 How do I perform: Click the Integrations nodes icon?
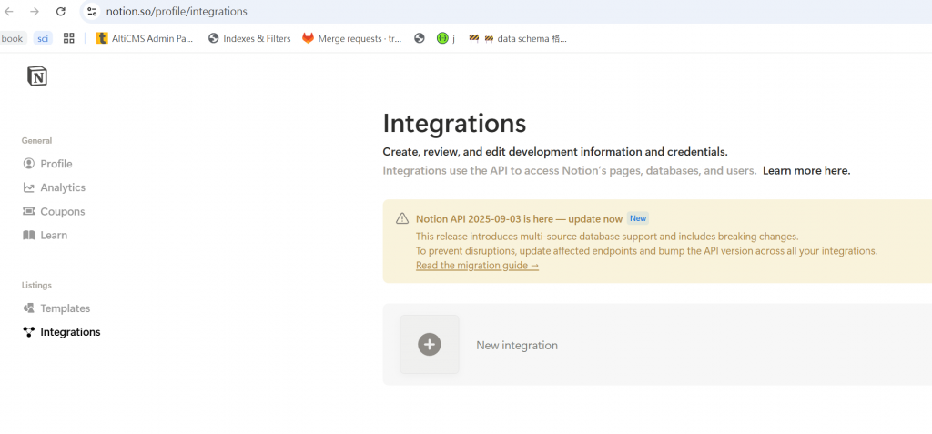pos(28,332)
